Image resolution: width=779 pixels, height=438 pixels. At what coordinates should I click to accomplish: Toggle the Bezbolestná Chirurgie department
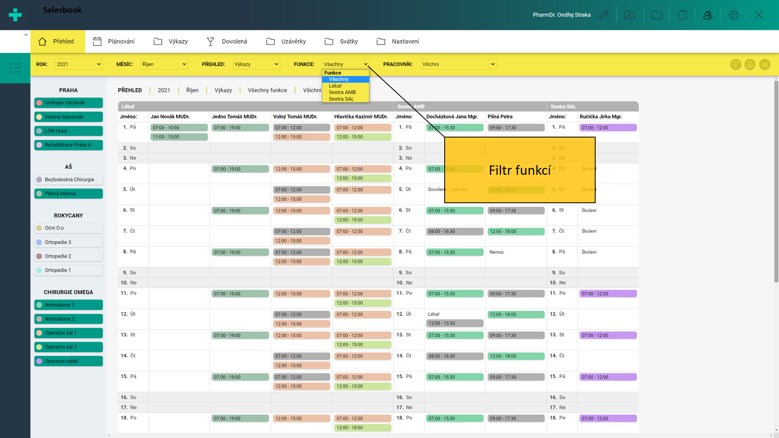coord(69,180)
